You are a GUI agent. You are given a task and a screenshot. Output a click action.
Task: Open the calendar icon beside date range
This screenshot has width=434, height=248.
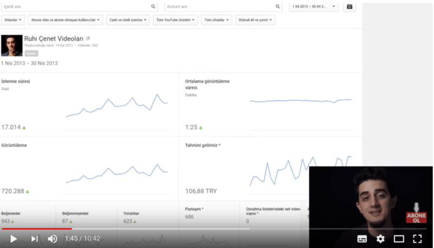point(349,6)
